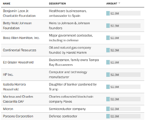Click Continental Resources name
The width and height of the screenshot is (145, 120).
pos(20,50)
